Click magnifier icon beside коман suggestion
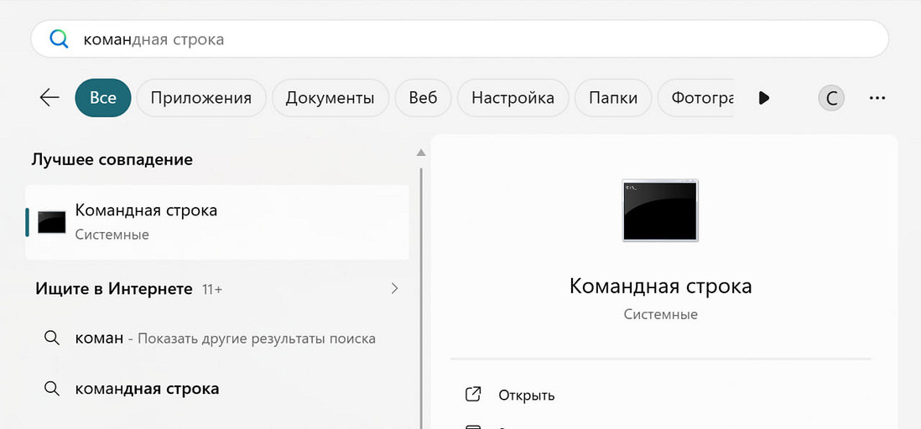The image size is (921, 429). click(x=52, y=338)
